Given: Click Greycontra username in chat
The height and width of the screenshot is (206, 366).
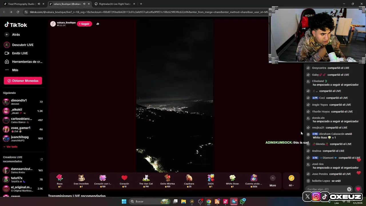Looking at the screenshot, I should tap(319, 68).
